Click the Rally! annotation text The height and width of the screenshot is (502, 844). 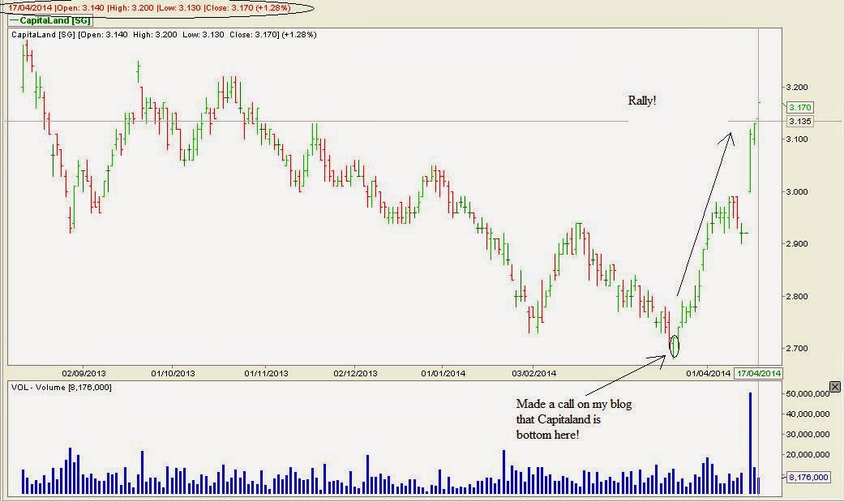click(x=641, y=101)
